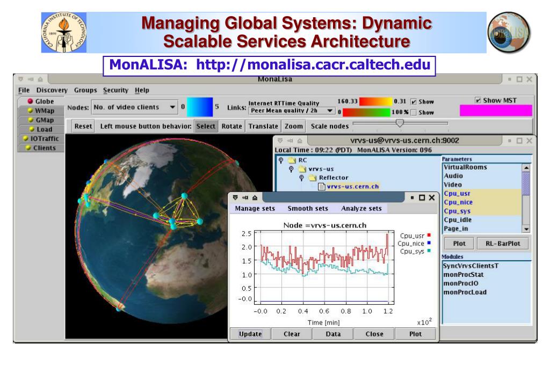Open the Security menu
Viewport: 550px width, 366px height.
pos(116,91)
